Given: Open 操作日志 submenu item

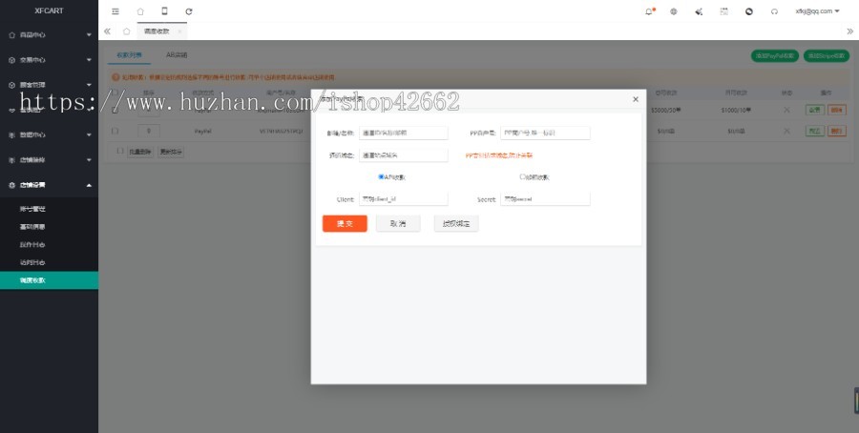Looking at the screenshot, I should pos(32,245).
